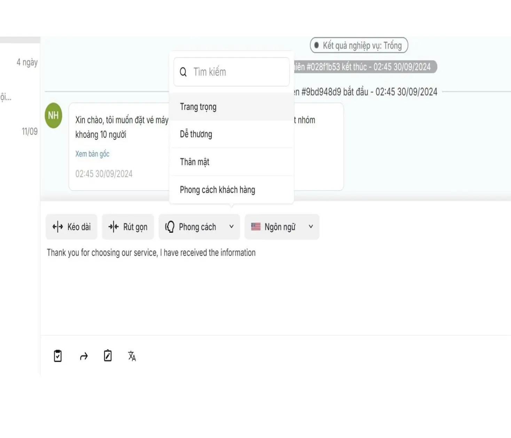
Task: Open the Xem bản gốc link
Action: tap(92, 154)
